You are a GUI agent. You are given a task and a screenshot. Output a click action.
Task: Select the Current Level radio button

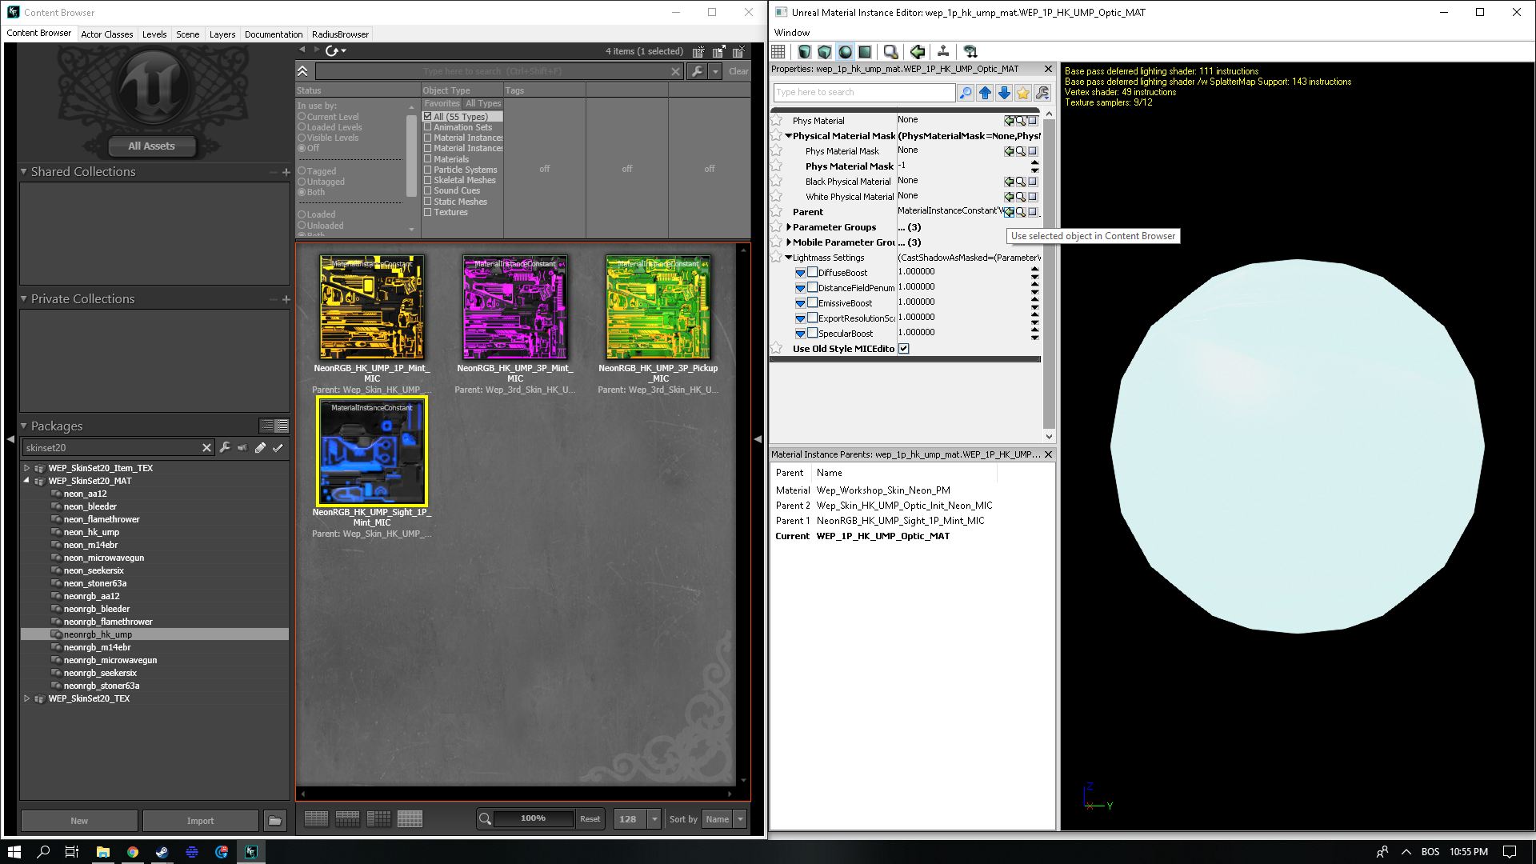tap(302, 117)
